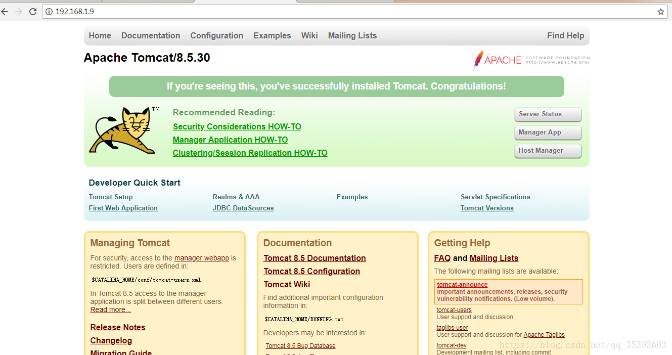Reload the page with refresh icon
This screenshot has width=672, height=355.
pyautogui.click(x=33, y=11)
